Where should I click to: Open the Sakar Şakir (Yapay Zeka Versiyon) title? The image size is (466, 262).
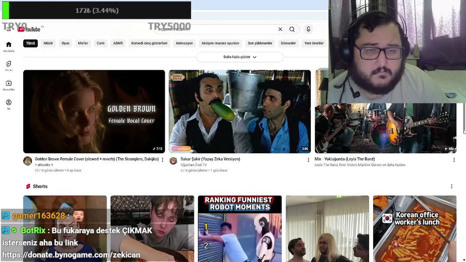point(210,159)
